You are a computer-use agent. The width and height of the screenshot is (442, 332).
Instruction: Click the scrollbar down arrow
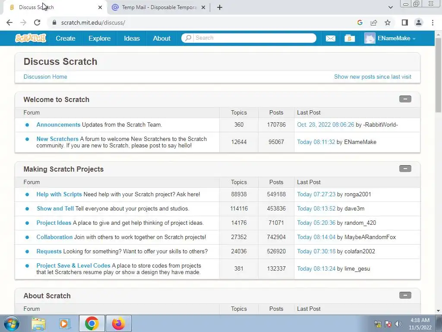point(439,311)
